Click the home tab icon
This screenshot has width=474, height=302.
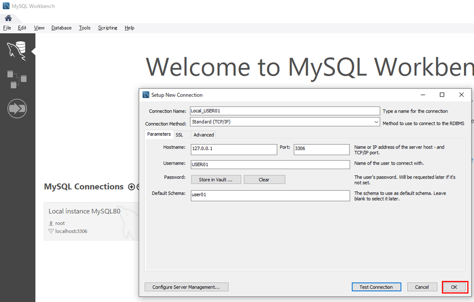[8, 18]
